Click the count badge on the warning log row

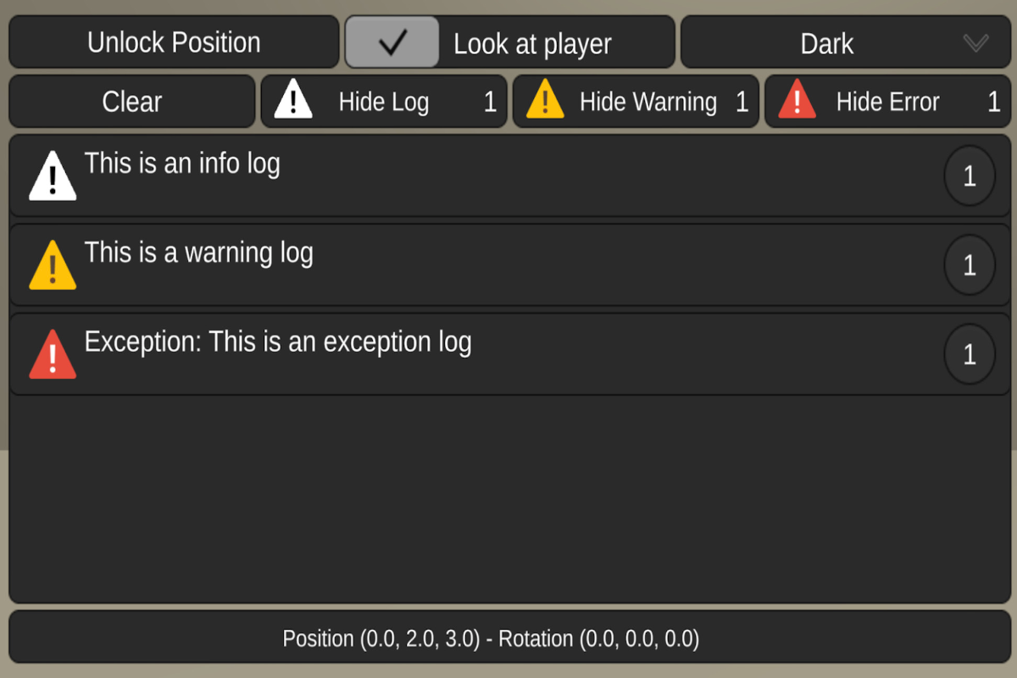point(970,265)
